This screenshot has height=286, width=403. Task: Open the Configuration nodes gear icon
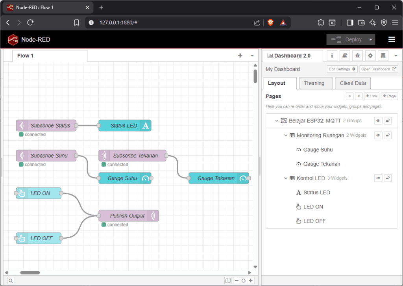[370, 56]
